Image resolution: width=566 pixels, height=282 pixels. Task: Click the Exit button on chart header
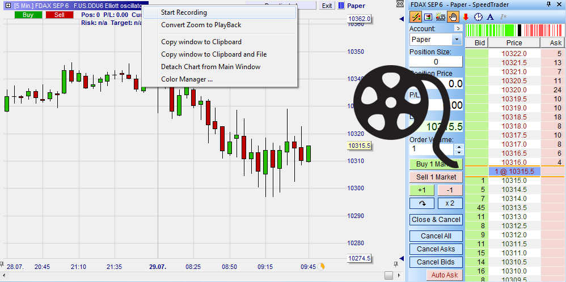327,6
